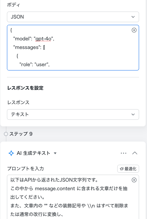The height and width of the screenshot is (219, 147).
Task: Open the テキスト response type dropdown
Action: click(x=73, y=114)
